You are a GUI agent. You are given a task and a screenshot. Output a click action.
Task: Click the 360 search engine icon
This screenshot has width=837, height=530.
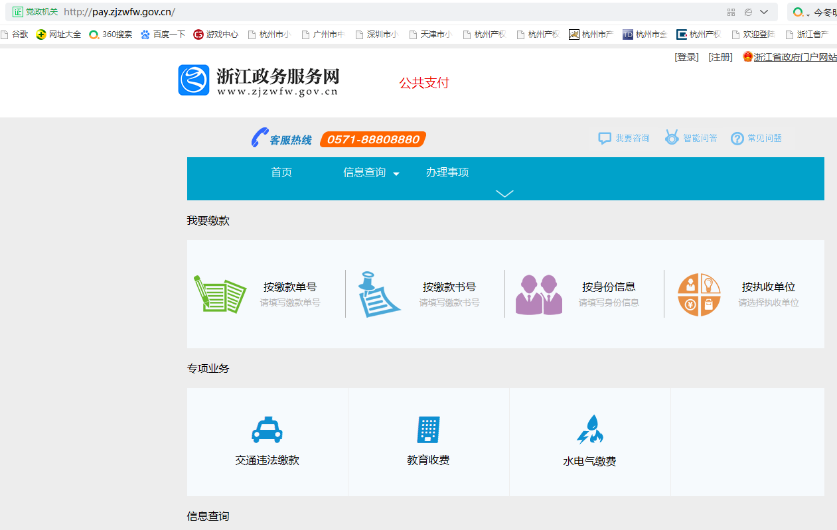pos(798,12)
